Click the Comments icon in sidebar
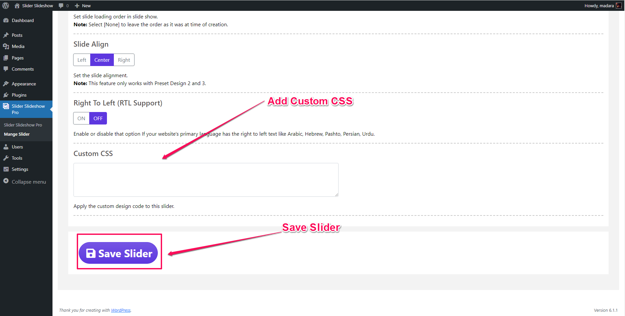 [6, 69]
